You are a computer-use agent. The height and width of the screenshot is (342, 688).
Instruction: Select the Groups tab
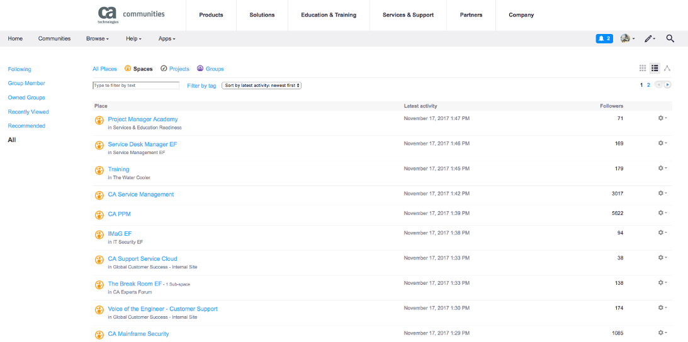coord(210,69)
